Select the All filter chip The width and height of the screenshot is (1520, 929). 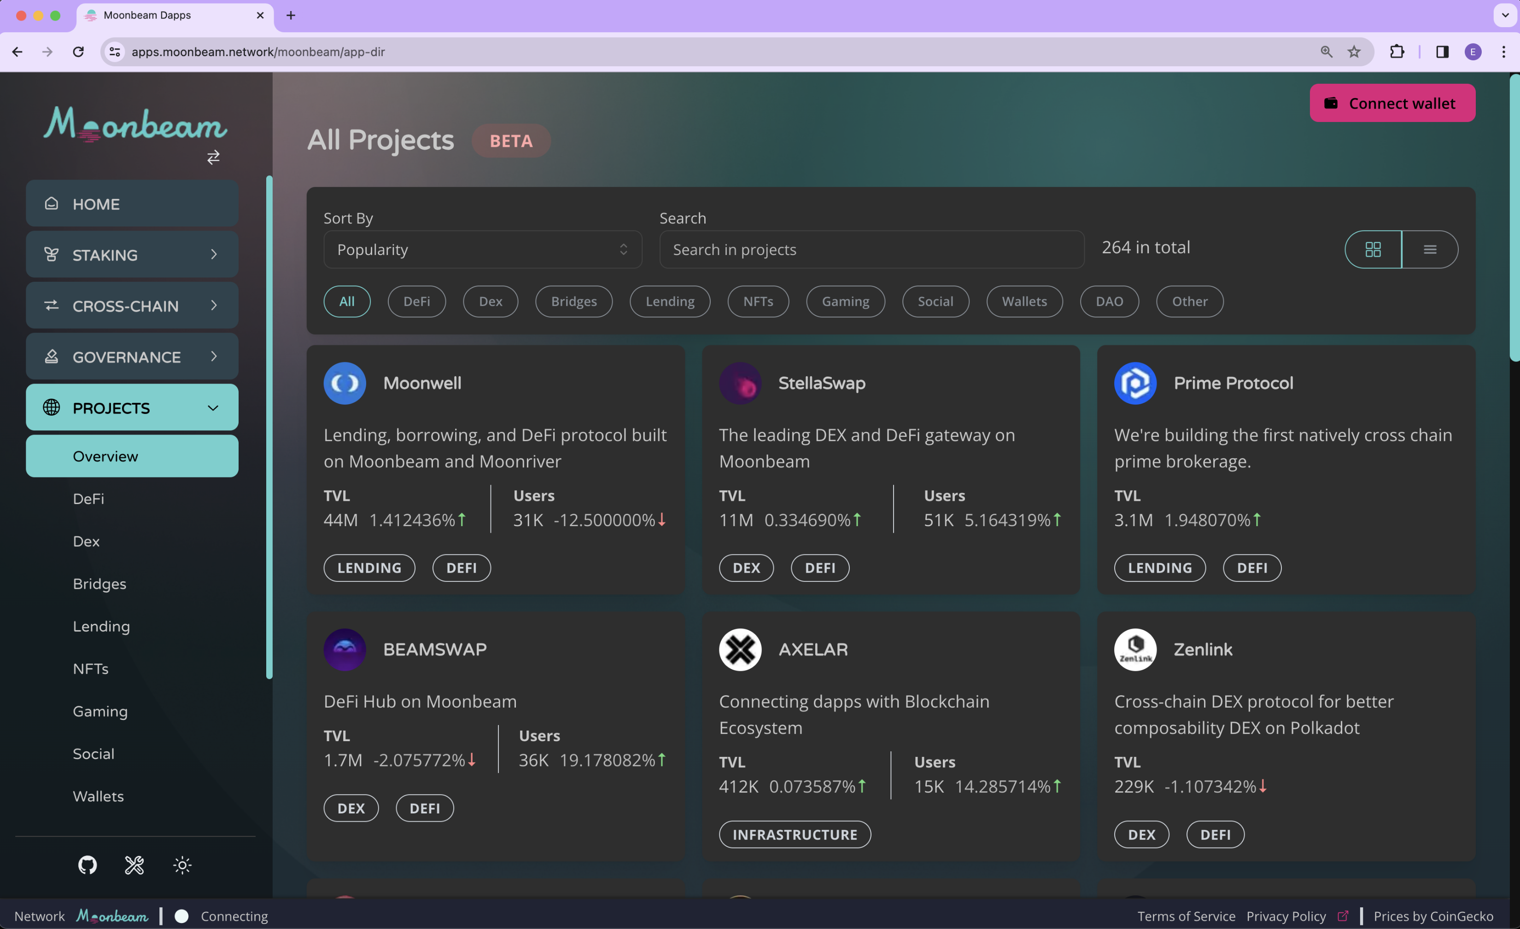[347, 302]
